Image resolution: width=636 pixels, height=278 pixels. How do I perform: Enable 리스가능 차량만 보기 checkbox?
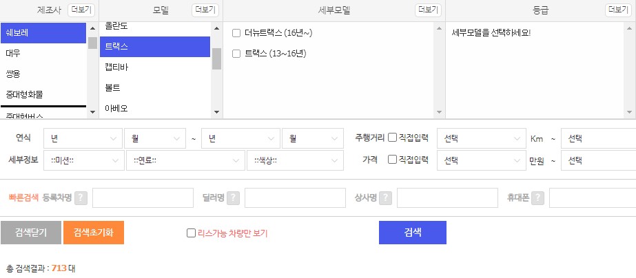pos(191,233)
